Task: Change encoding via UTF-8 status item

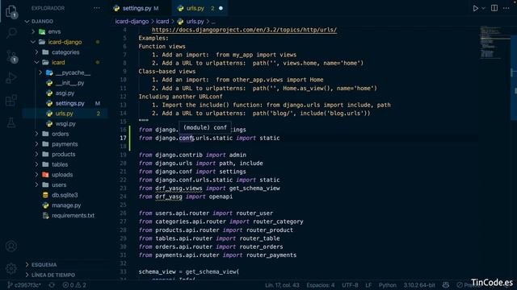Action: tap(350, 285)
